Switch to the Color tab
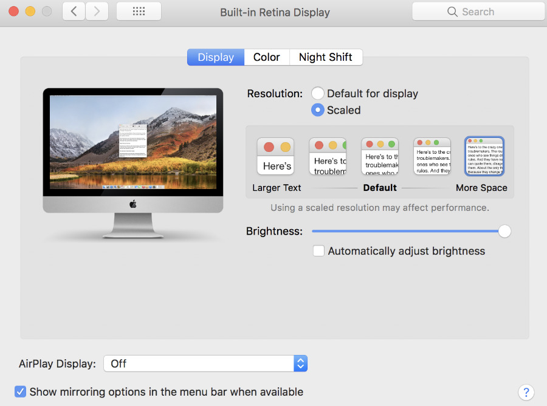The image size is (547, 406). click(x=267, y=57)
